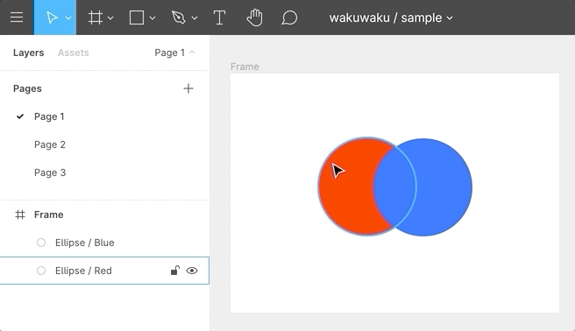The height and width of the screenshot is (331, 575).
Task: Open Move tool options dropdown
Action: tap(68, 18)
